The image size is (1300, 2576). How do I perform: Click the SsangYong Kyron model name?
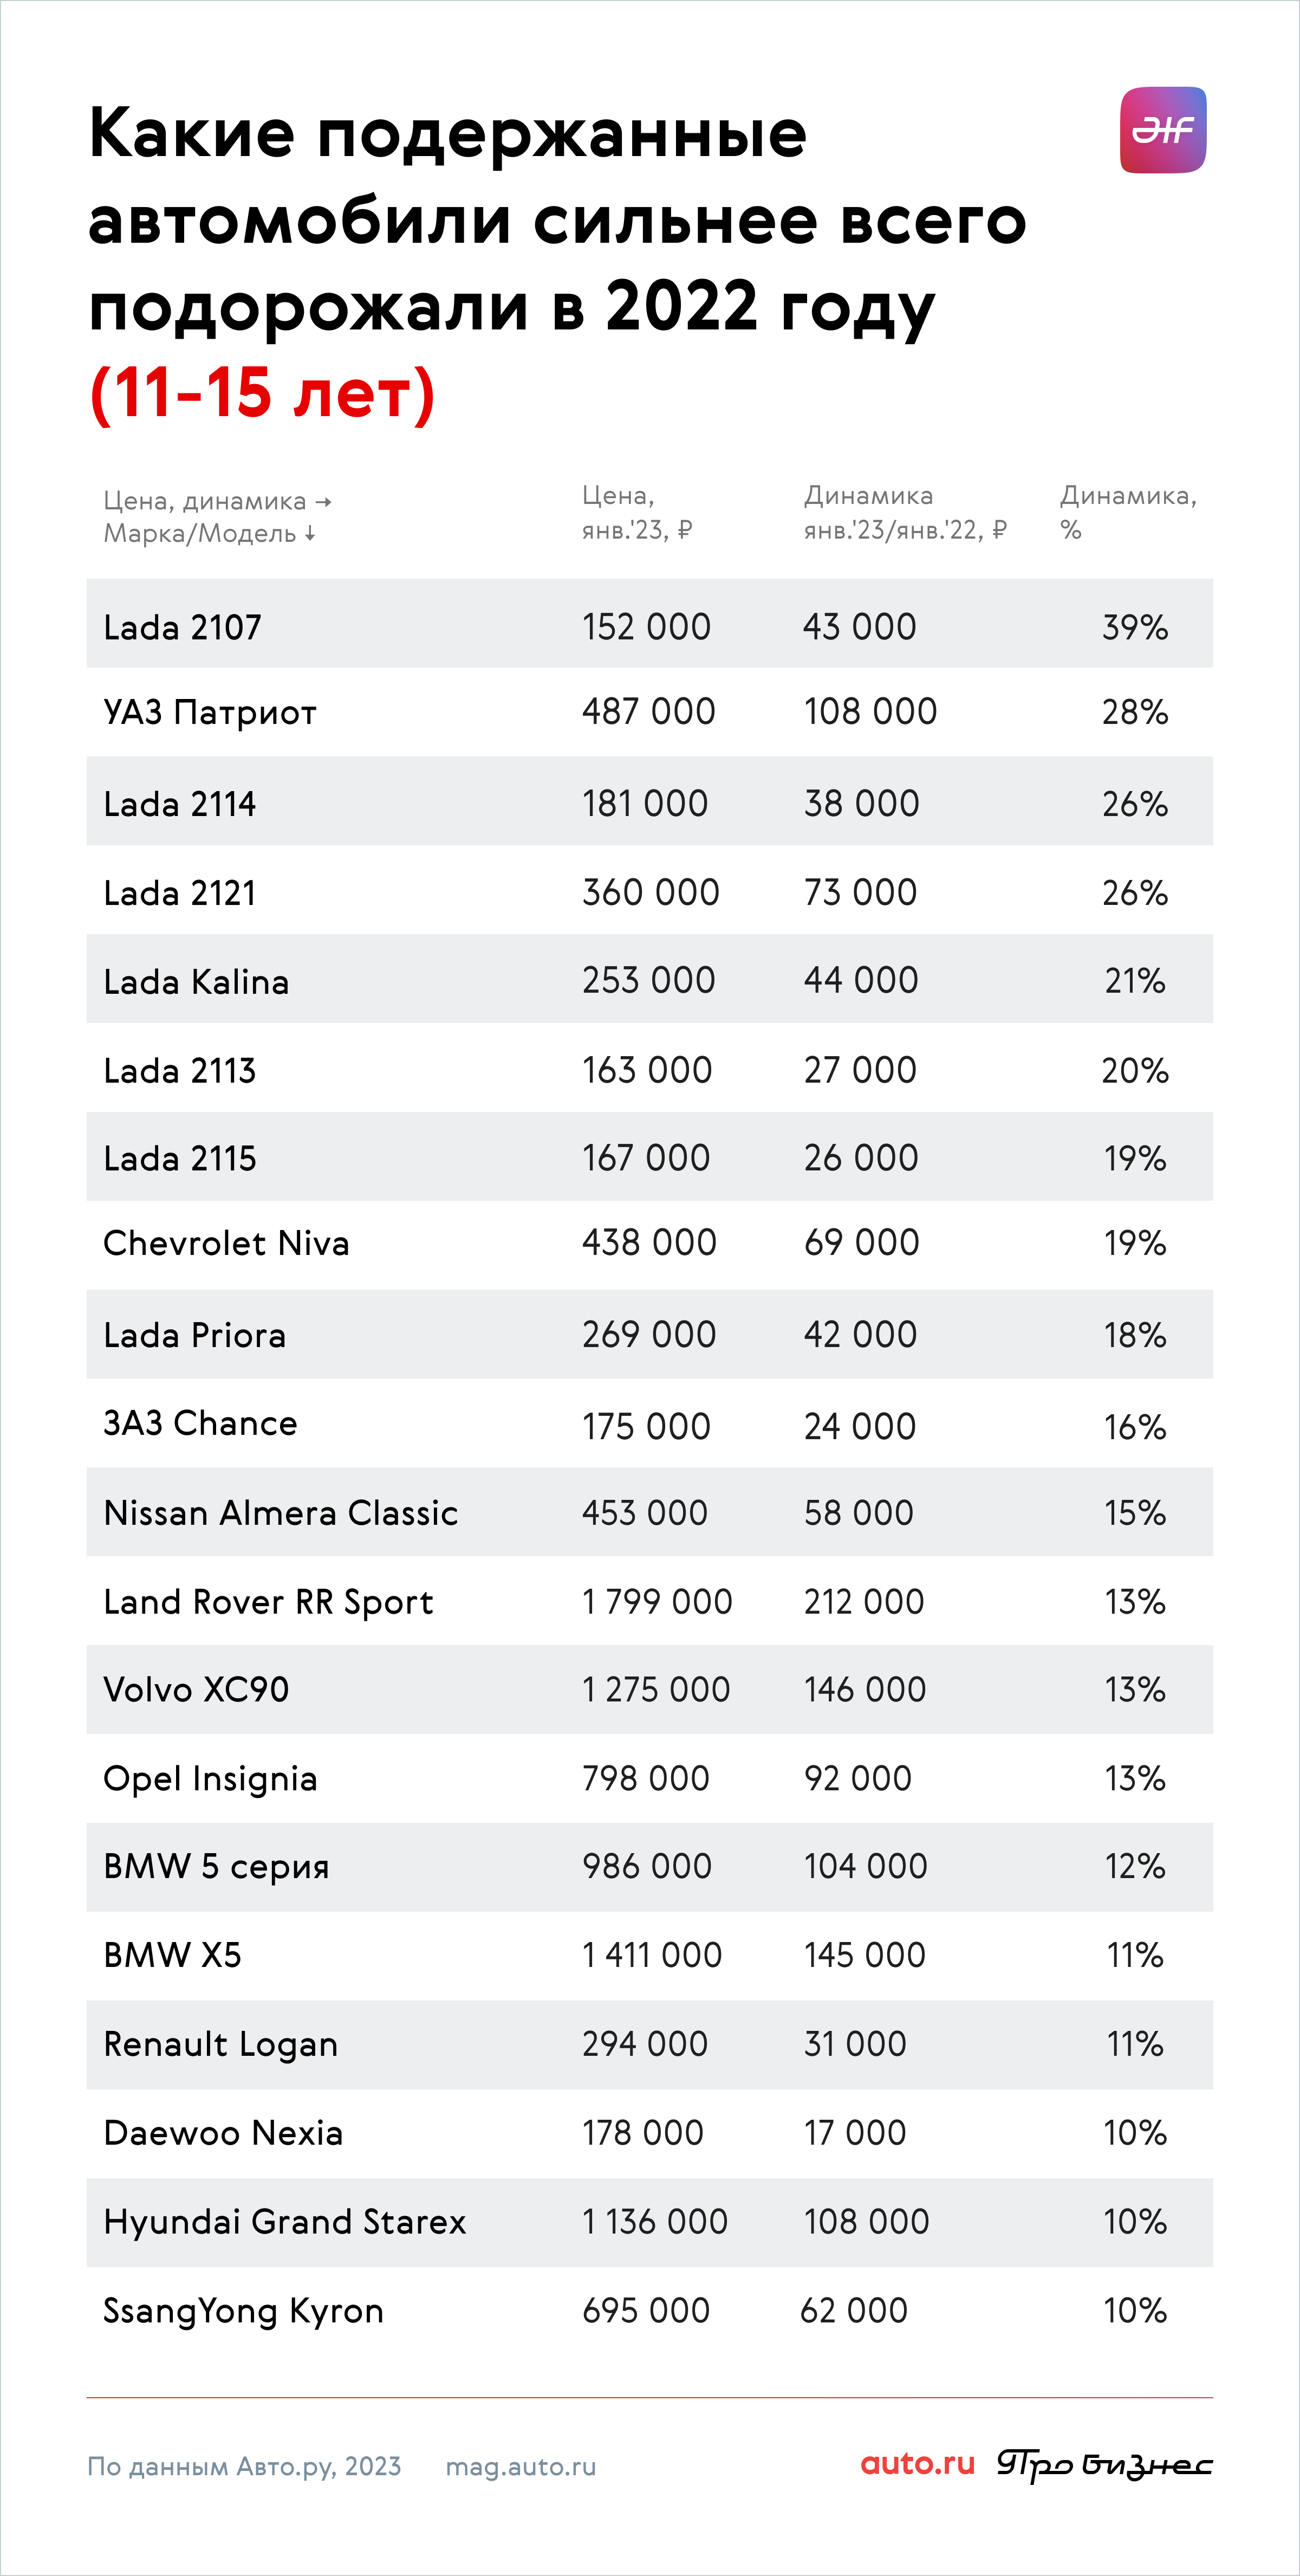click(243, 2311)
